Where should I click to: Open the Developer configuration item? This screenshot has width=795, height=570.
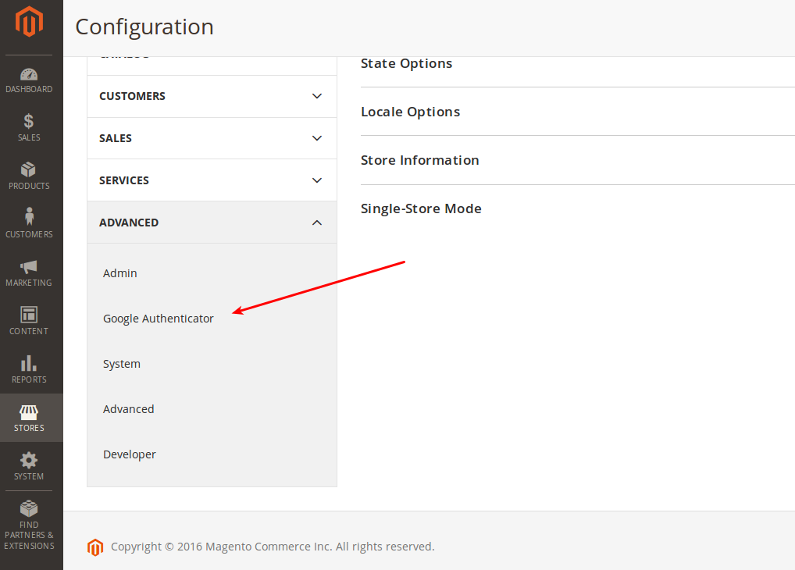click(130, 454)
